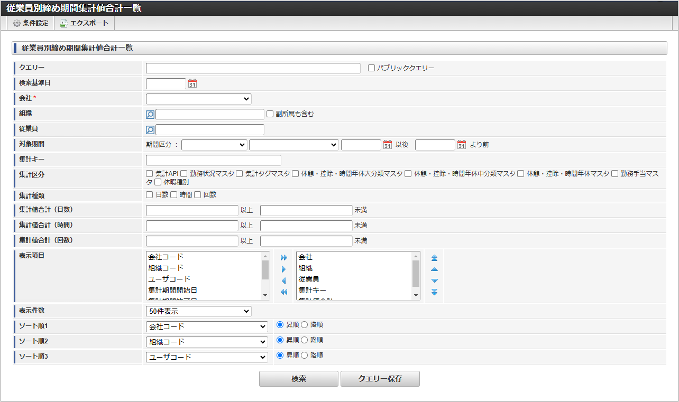Click the magnifier icon to search 従業員

point(149,129)
